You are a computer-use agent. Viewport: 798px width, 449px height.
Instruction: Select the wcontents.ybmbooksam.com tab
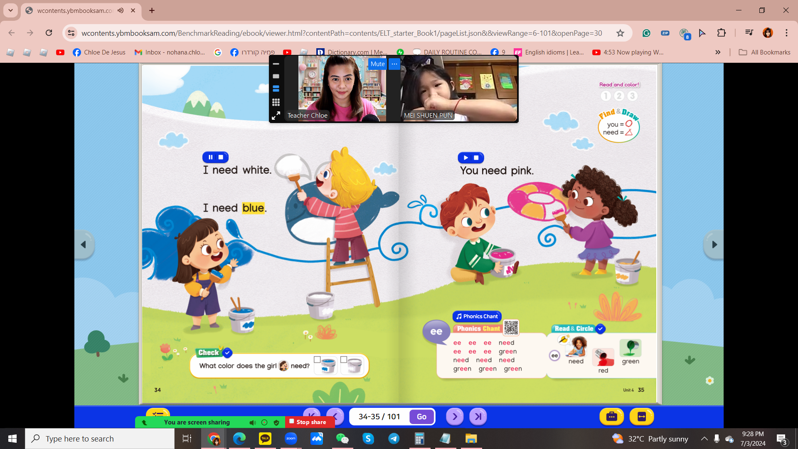81,10
